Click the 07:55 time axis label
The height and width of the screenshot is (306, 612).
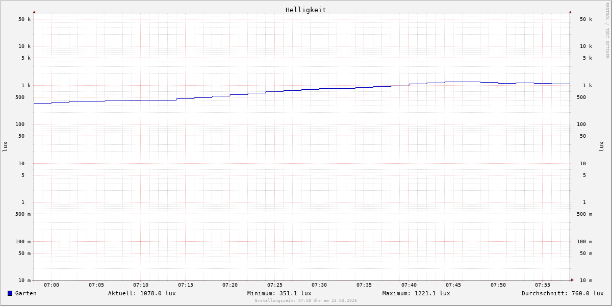[x=543, y=285]
